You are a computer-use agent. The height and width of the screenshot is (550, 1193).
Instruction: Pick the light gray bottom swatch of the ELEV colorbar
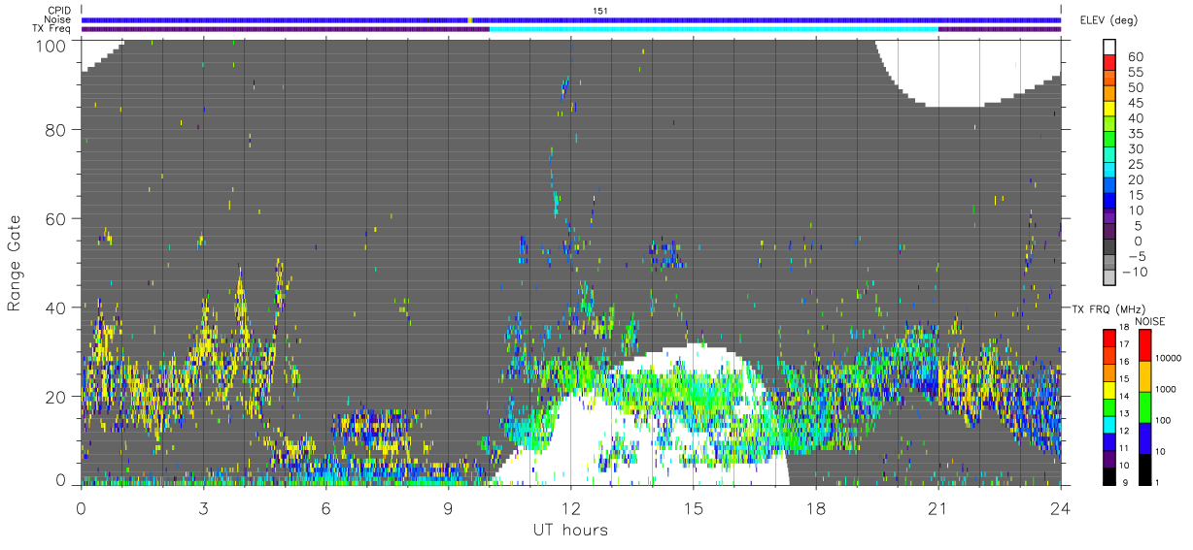click(1110, 278)
